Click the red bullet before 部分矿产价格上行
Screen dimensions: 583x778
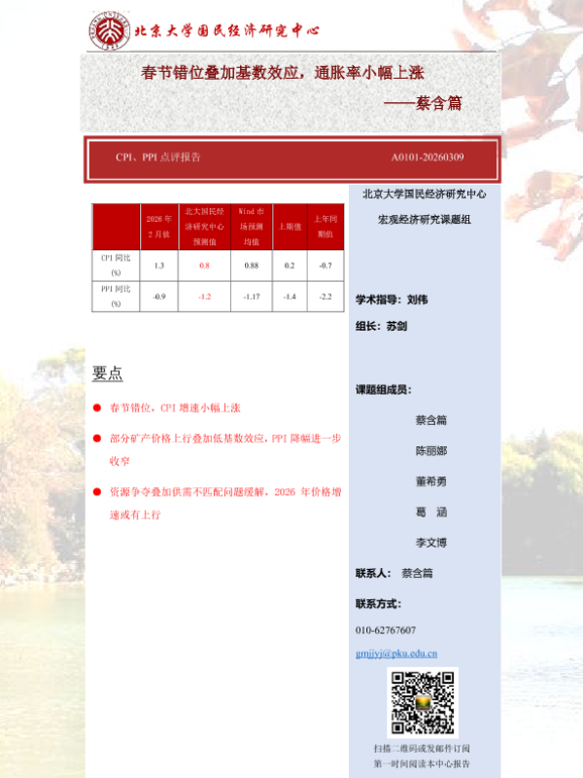[x=97, y=439]
